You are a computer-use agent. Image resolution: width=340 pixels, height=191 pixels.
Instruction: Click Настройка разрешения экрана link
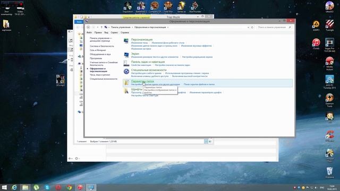[197, 57]
